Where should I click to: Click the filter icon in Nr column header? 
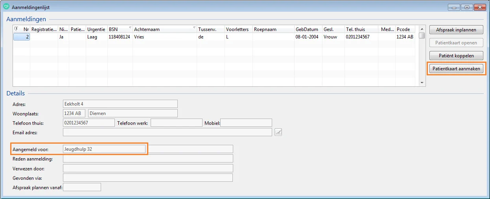point(17,29)
